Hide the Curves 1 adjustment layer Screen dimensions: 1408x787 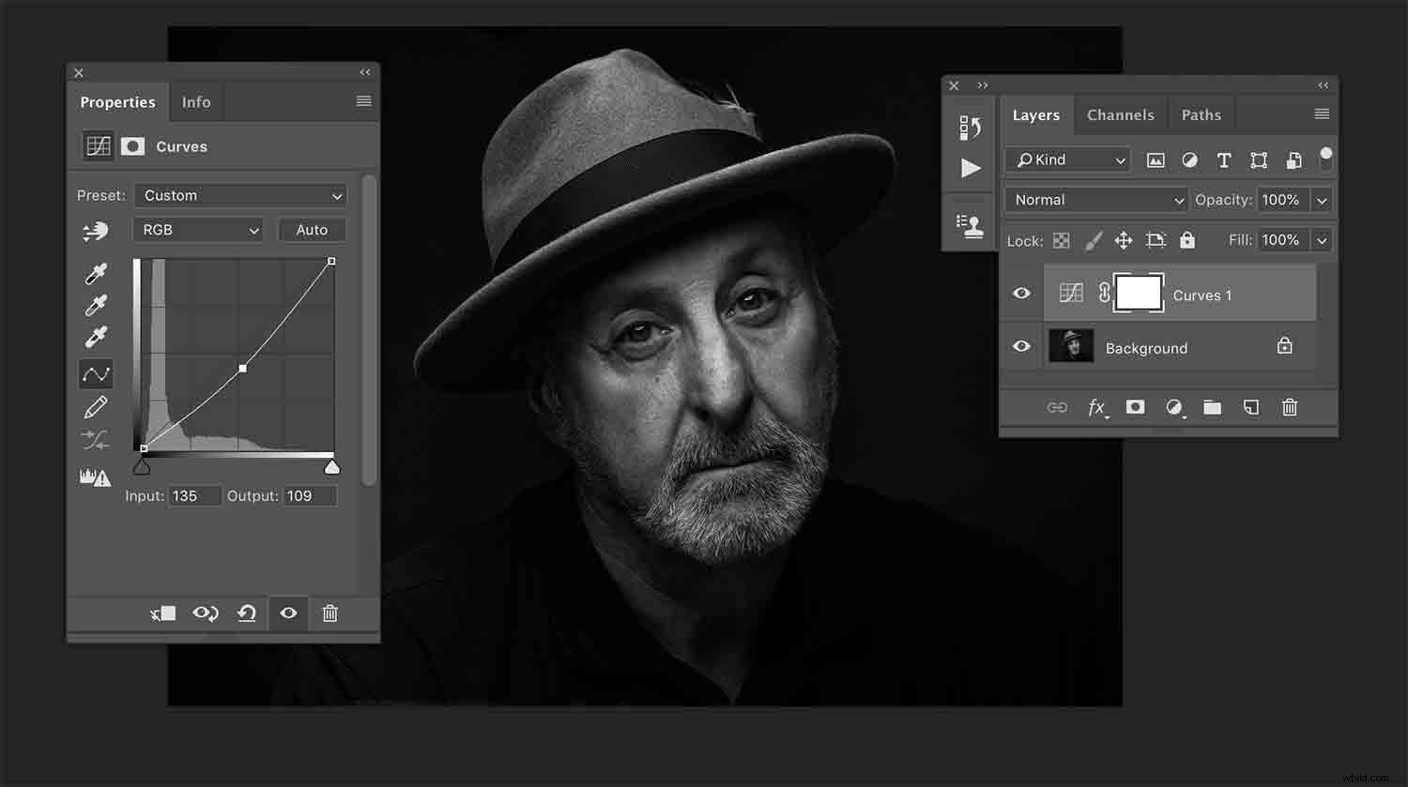(x=1021, y=293)
